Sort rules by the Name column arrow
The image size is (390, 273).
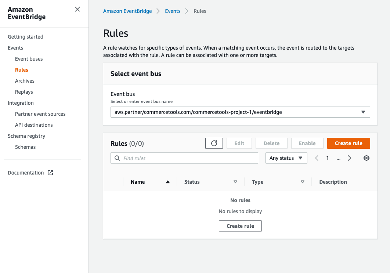(x=168, y=182)
